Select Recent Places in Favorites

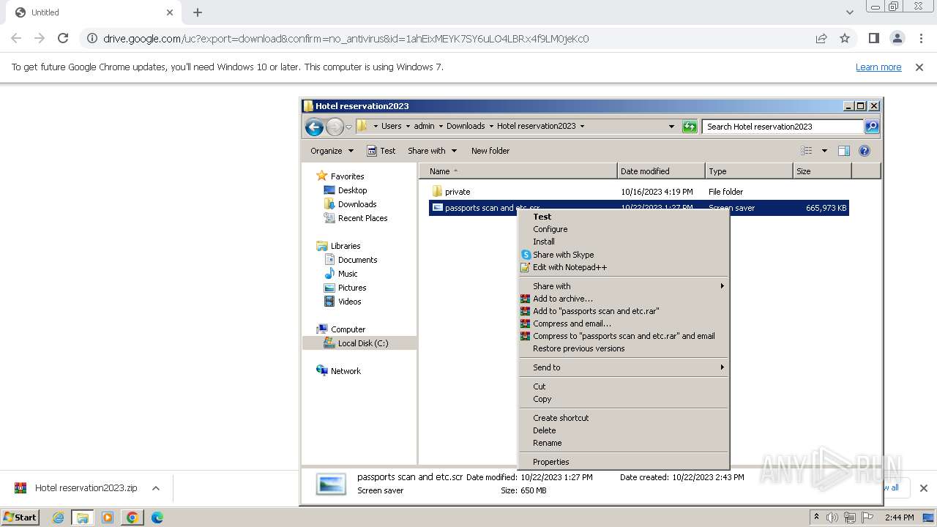click(362, 218)
